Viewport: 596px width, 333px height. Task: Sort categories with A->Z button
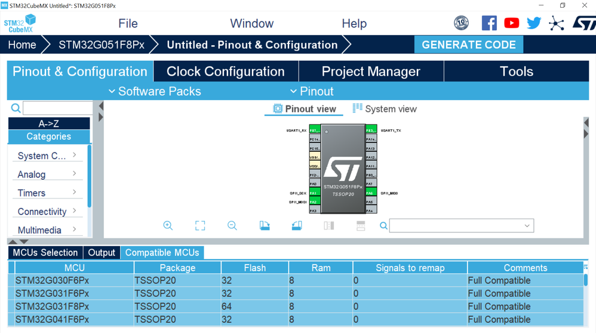coord(49,124)
